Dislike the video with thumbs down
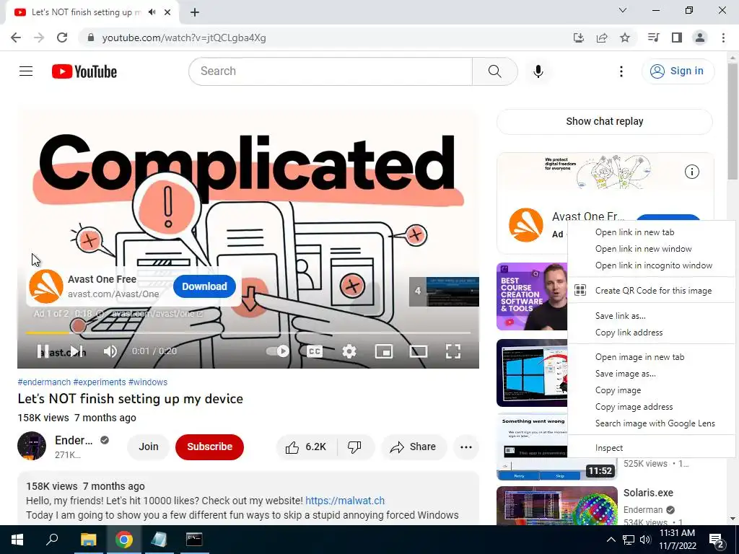Viewport: 739px width, 554px height. (x=355, y=447)
